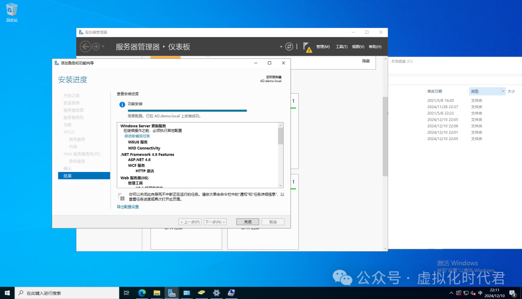Switch to Server Manager taskbar icon

pyautogui.click(x=172, y=293)
